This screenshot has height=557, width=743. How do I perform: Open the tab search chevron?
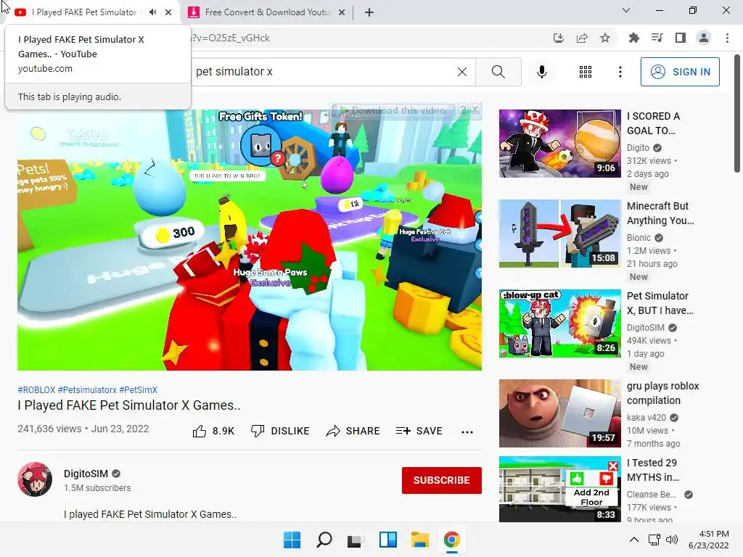click(626, 10)
